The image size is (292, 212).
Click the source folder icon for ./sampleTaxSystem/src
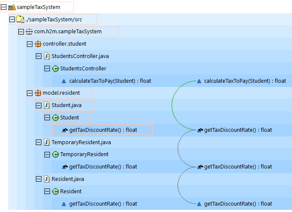pyautogui.click(x=20, y=19)
